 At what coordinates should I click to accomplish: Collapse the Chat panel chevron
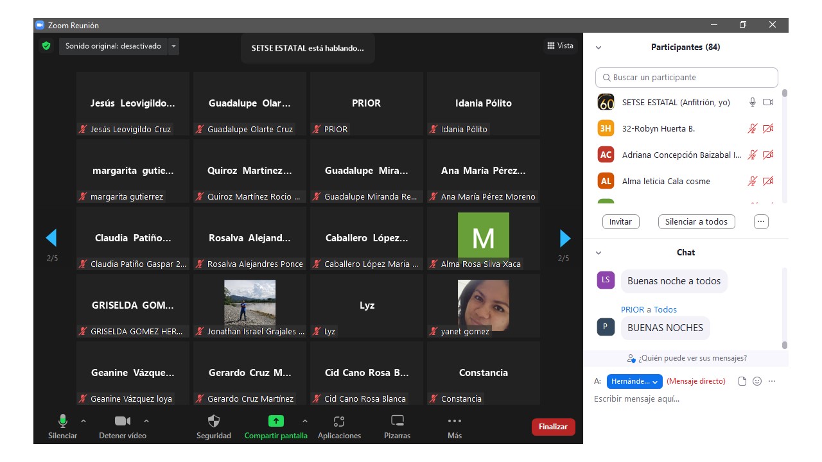pyautogui.click(x=599, y=253)
